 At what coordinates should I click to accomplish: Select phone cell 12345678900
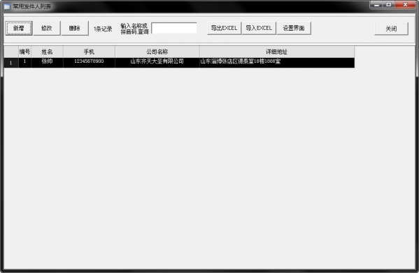coord(89,63)
